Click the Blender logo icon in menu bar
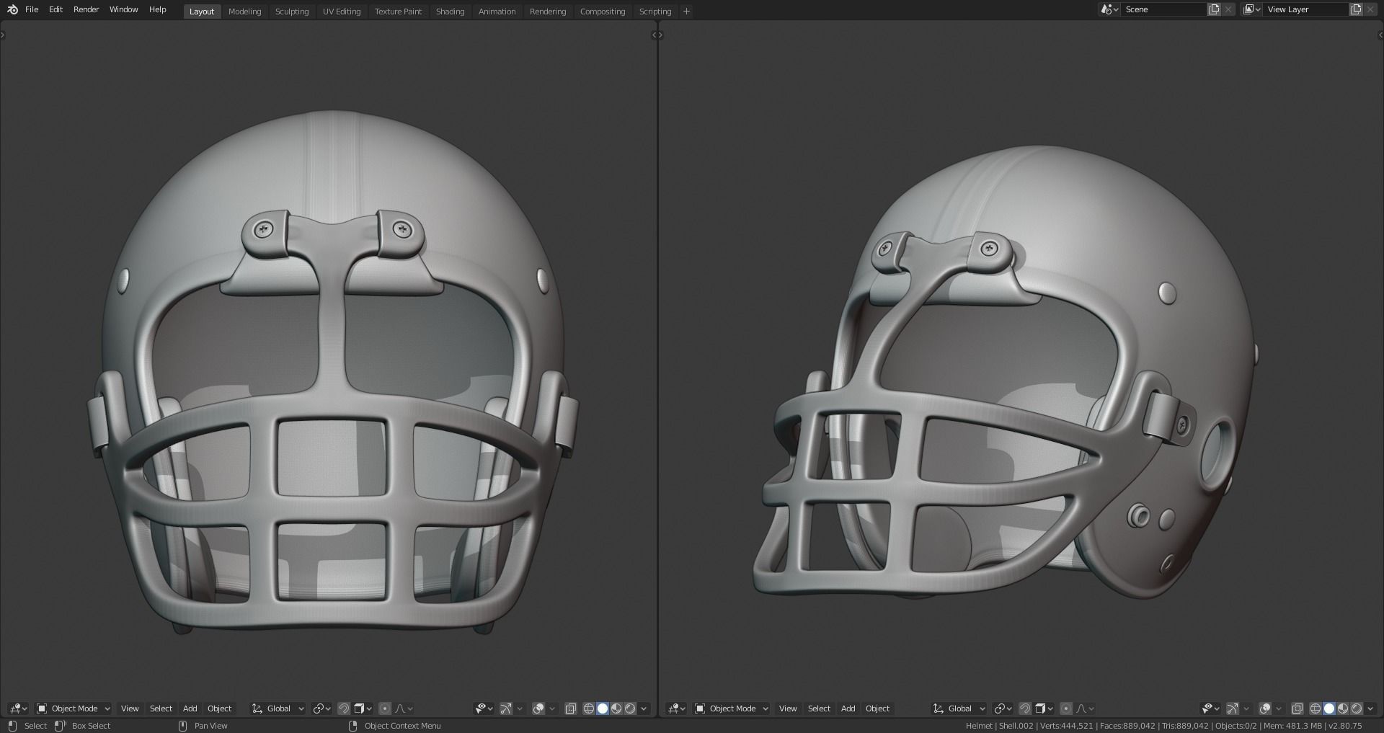 click(12, 9)
